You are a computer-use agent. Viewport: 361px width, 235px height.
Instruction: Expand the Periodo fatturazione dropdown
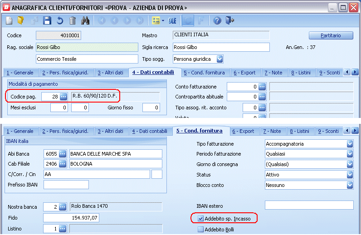pos(350,154)
